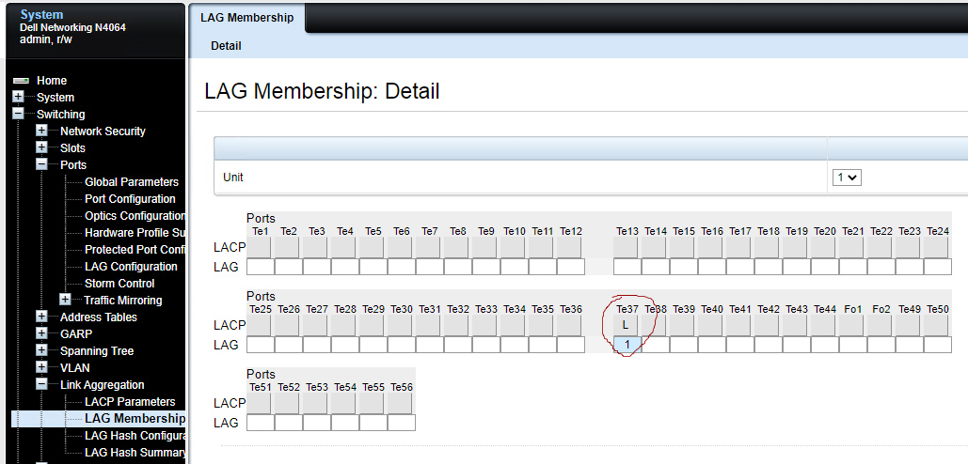Toggle the LACP box for Fo1

[852, 325]
